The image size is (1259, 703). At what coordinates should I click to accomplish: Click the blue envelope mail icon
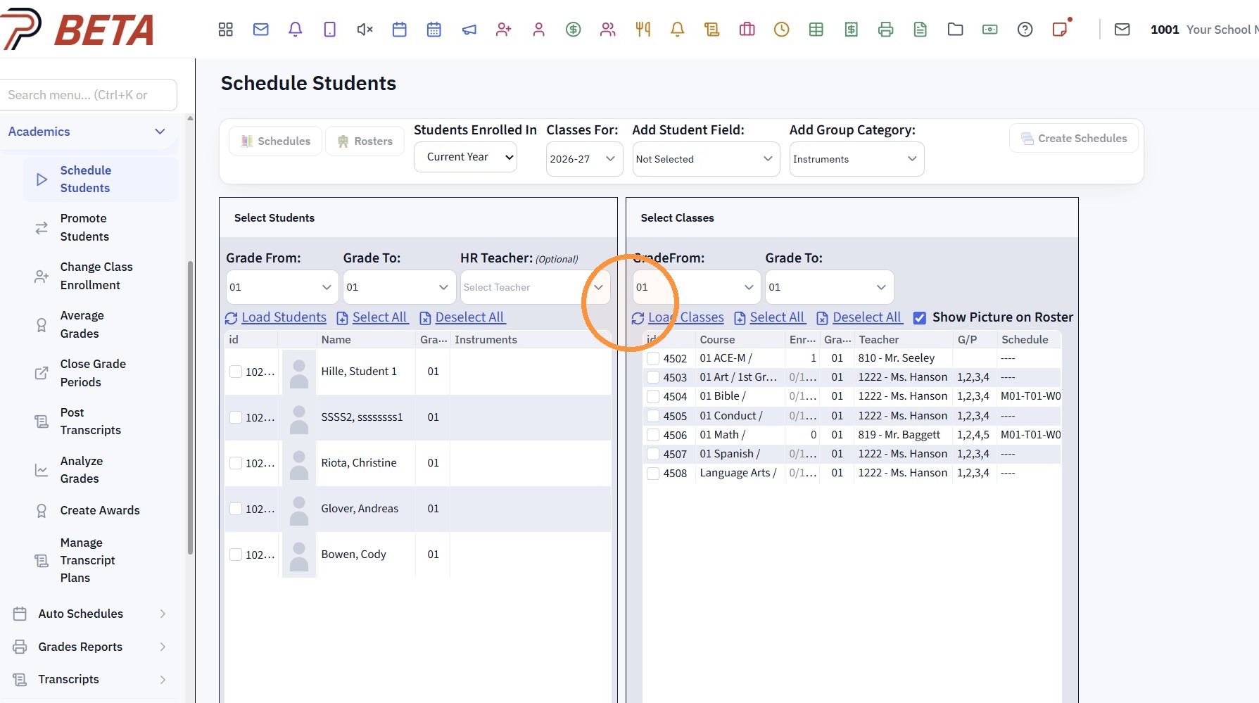tap(260, 30)
